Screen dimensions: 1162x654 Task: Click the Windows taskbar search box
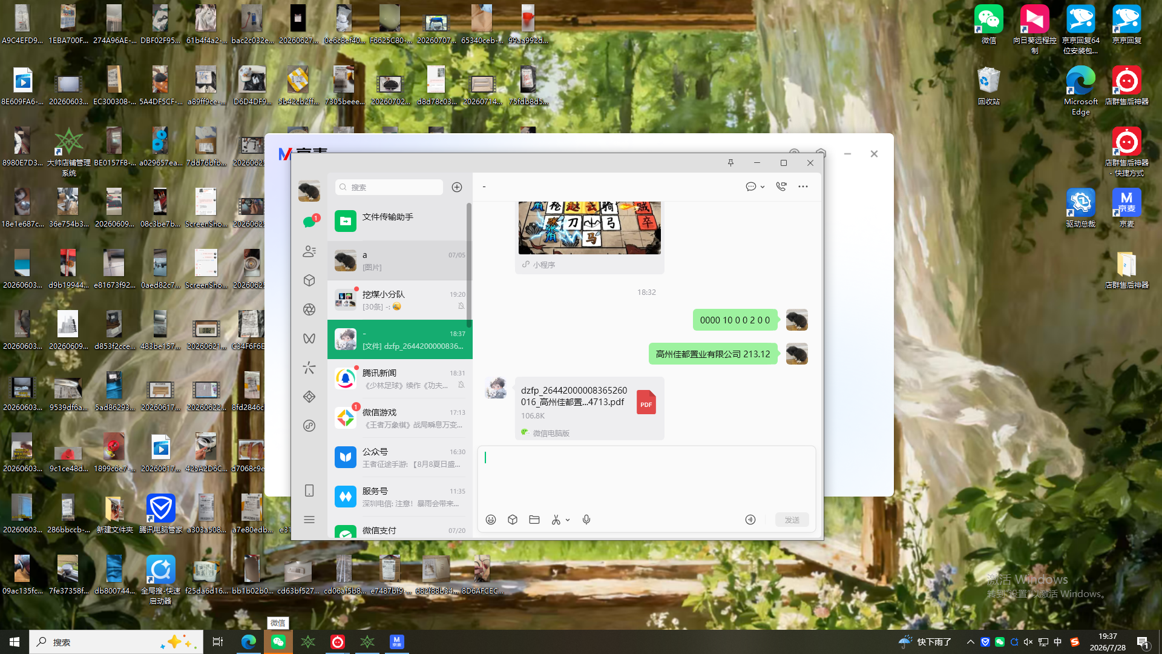coord(116,642)
